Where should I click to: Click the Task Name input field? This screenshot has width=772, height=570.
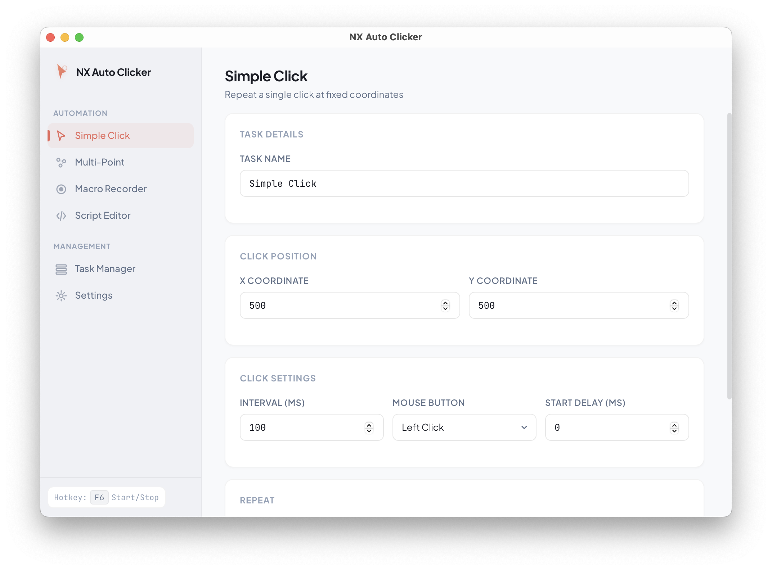(x=464, y=184)
